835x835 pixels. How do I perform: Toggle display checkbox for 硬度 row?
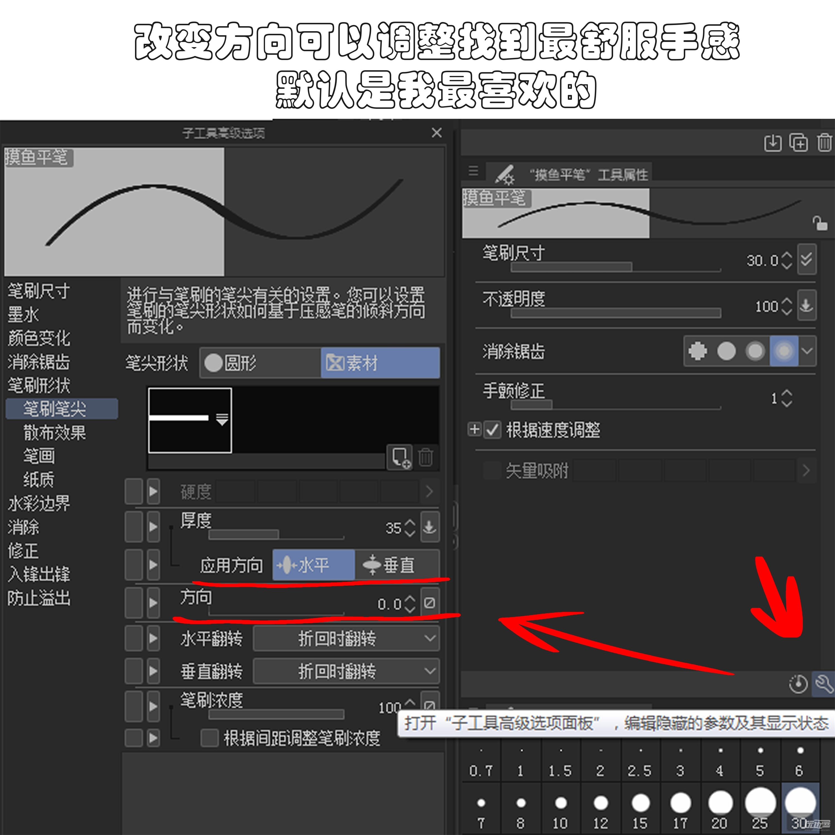pyautogui.click(x=134, y=492)
